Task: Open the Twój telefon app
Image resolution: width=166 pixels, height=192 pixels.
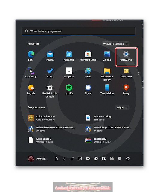Action: (x=107, y=89)
